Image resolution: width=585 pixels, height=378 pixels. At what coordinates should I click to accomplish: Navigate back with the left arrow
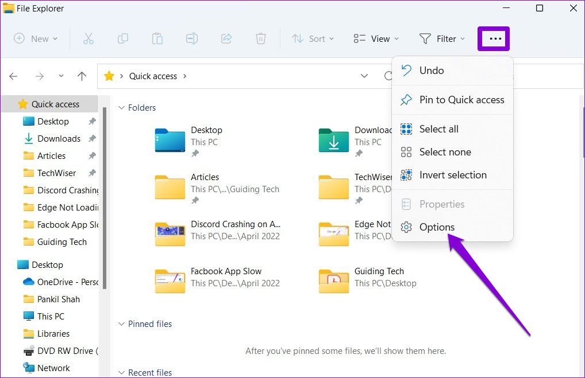[14, 76]
